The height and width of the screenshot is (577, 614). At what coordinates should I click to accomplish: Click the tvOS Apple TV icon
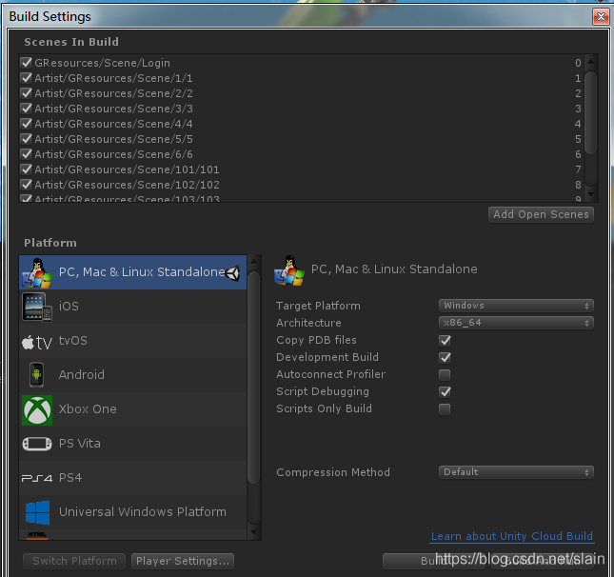coord(37,343)
